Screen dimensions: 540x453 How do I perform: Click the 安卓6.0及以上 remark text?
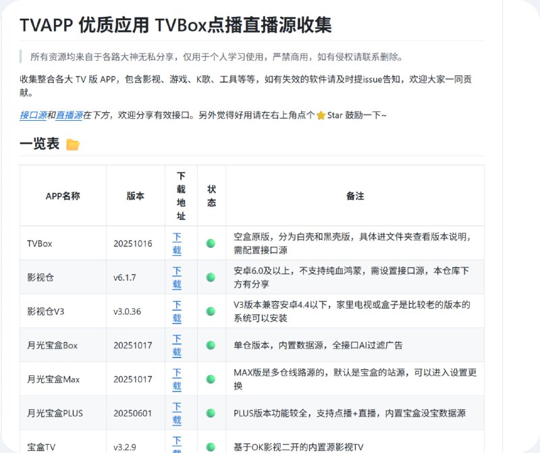(x=351, y=277)
